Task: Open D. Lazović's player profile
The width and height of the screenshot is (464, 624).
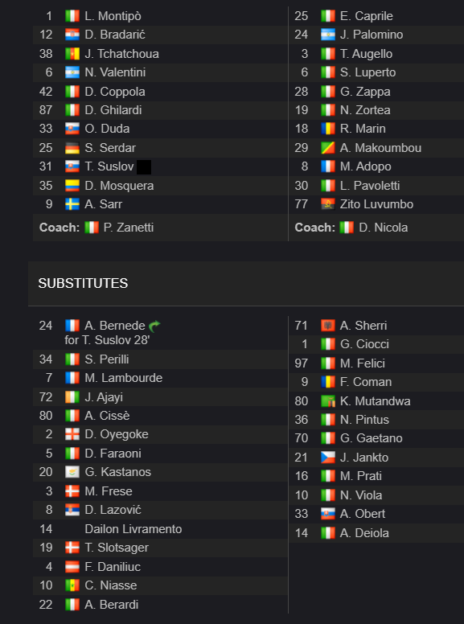Action: tap(113, 510)
